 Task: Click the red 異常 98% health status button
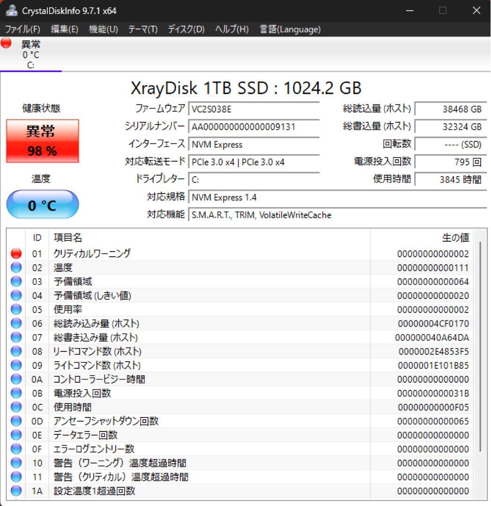[42, 140]
